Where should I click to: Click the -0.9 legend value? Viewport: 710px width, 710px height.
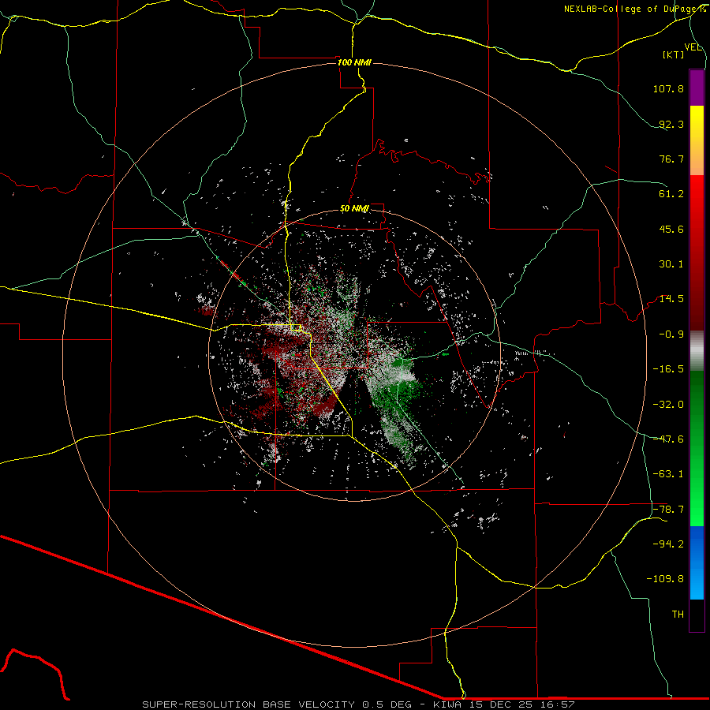671,334
